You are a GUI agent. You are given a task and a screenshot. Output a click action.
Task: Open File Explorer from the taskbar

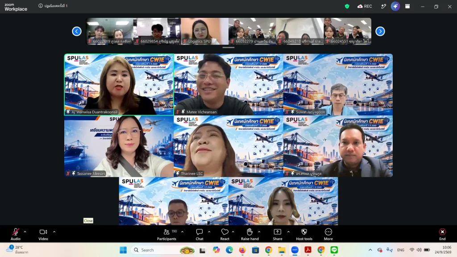pos(282,250)
